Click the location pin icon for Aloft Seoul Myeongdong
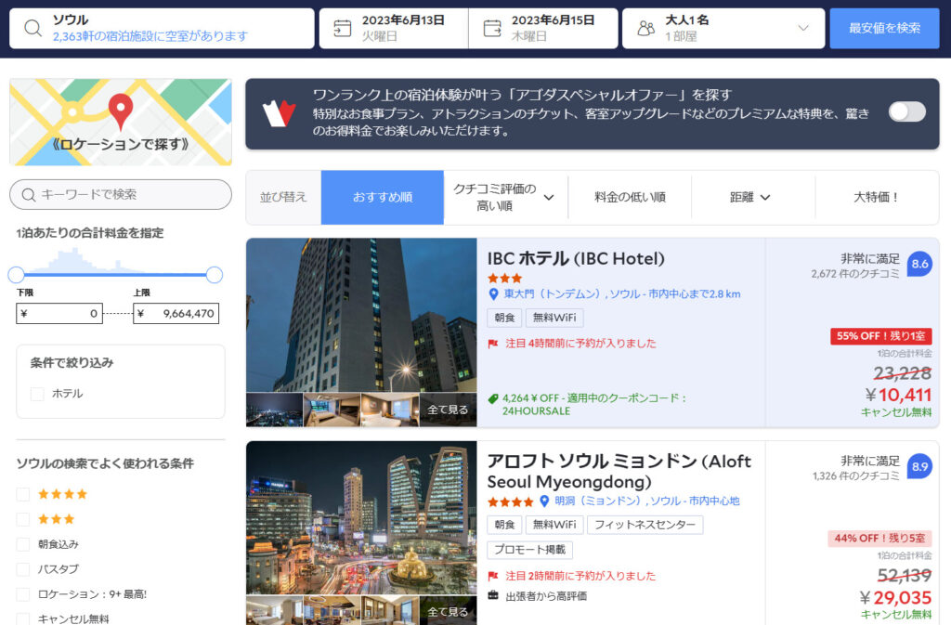The image size is (951, 625). (x=544, y=501)
